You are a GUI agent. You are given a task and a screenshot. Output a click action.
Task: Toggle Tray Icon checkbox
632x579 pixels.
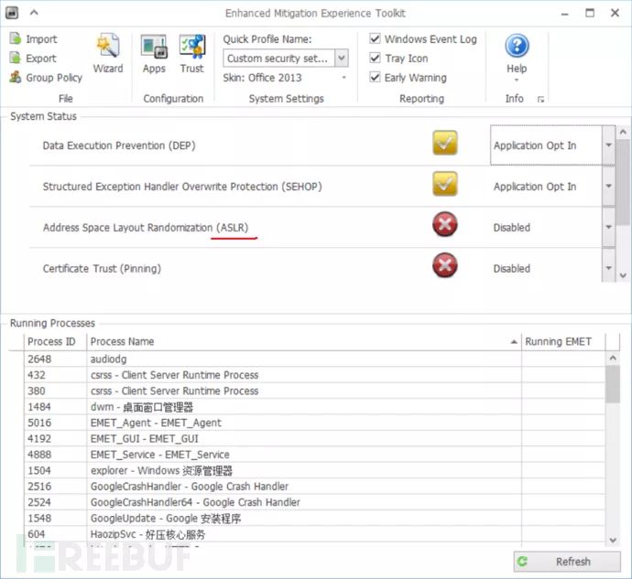(375, 58)
